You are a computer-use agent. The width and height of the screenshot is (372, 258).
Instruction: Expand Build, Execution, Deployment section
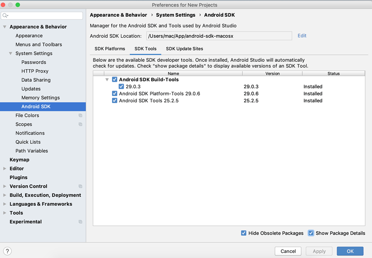tap(5, 195)
